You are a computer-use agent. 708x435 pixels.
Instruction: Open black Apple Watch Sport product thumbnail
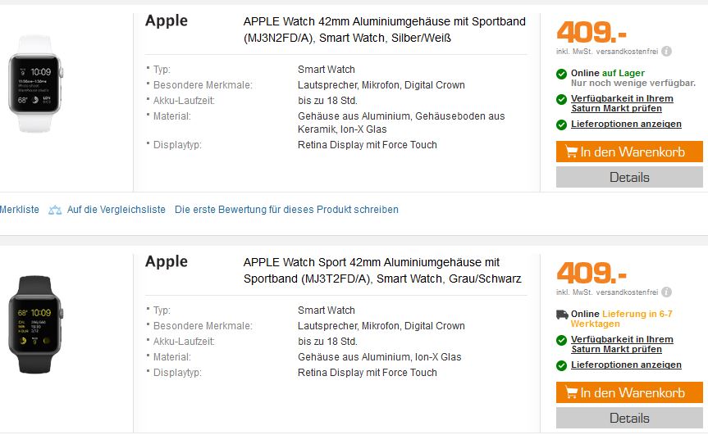[x=35, y=324]
